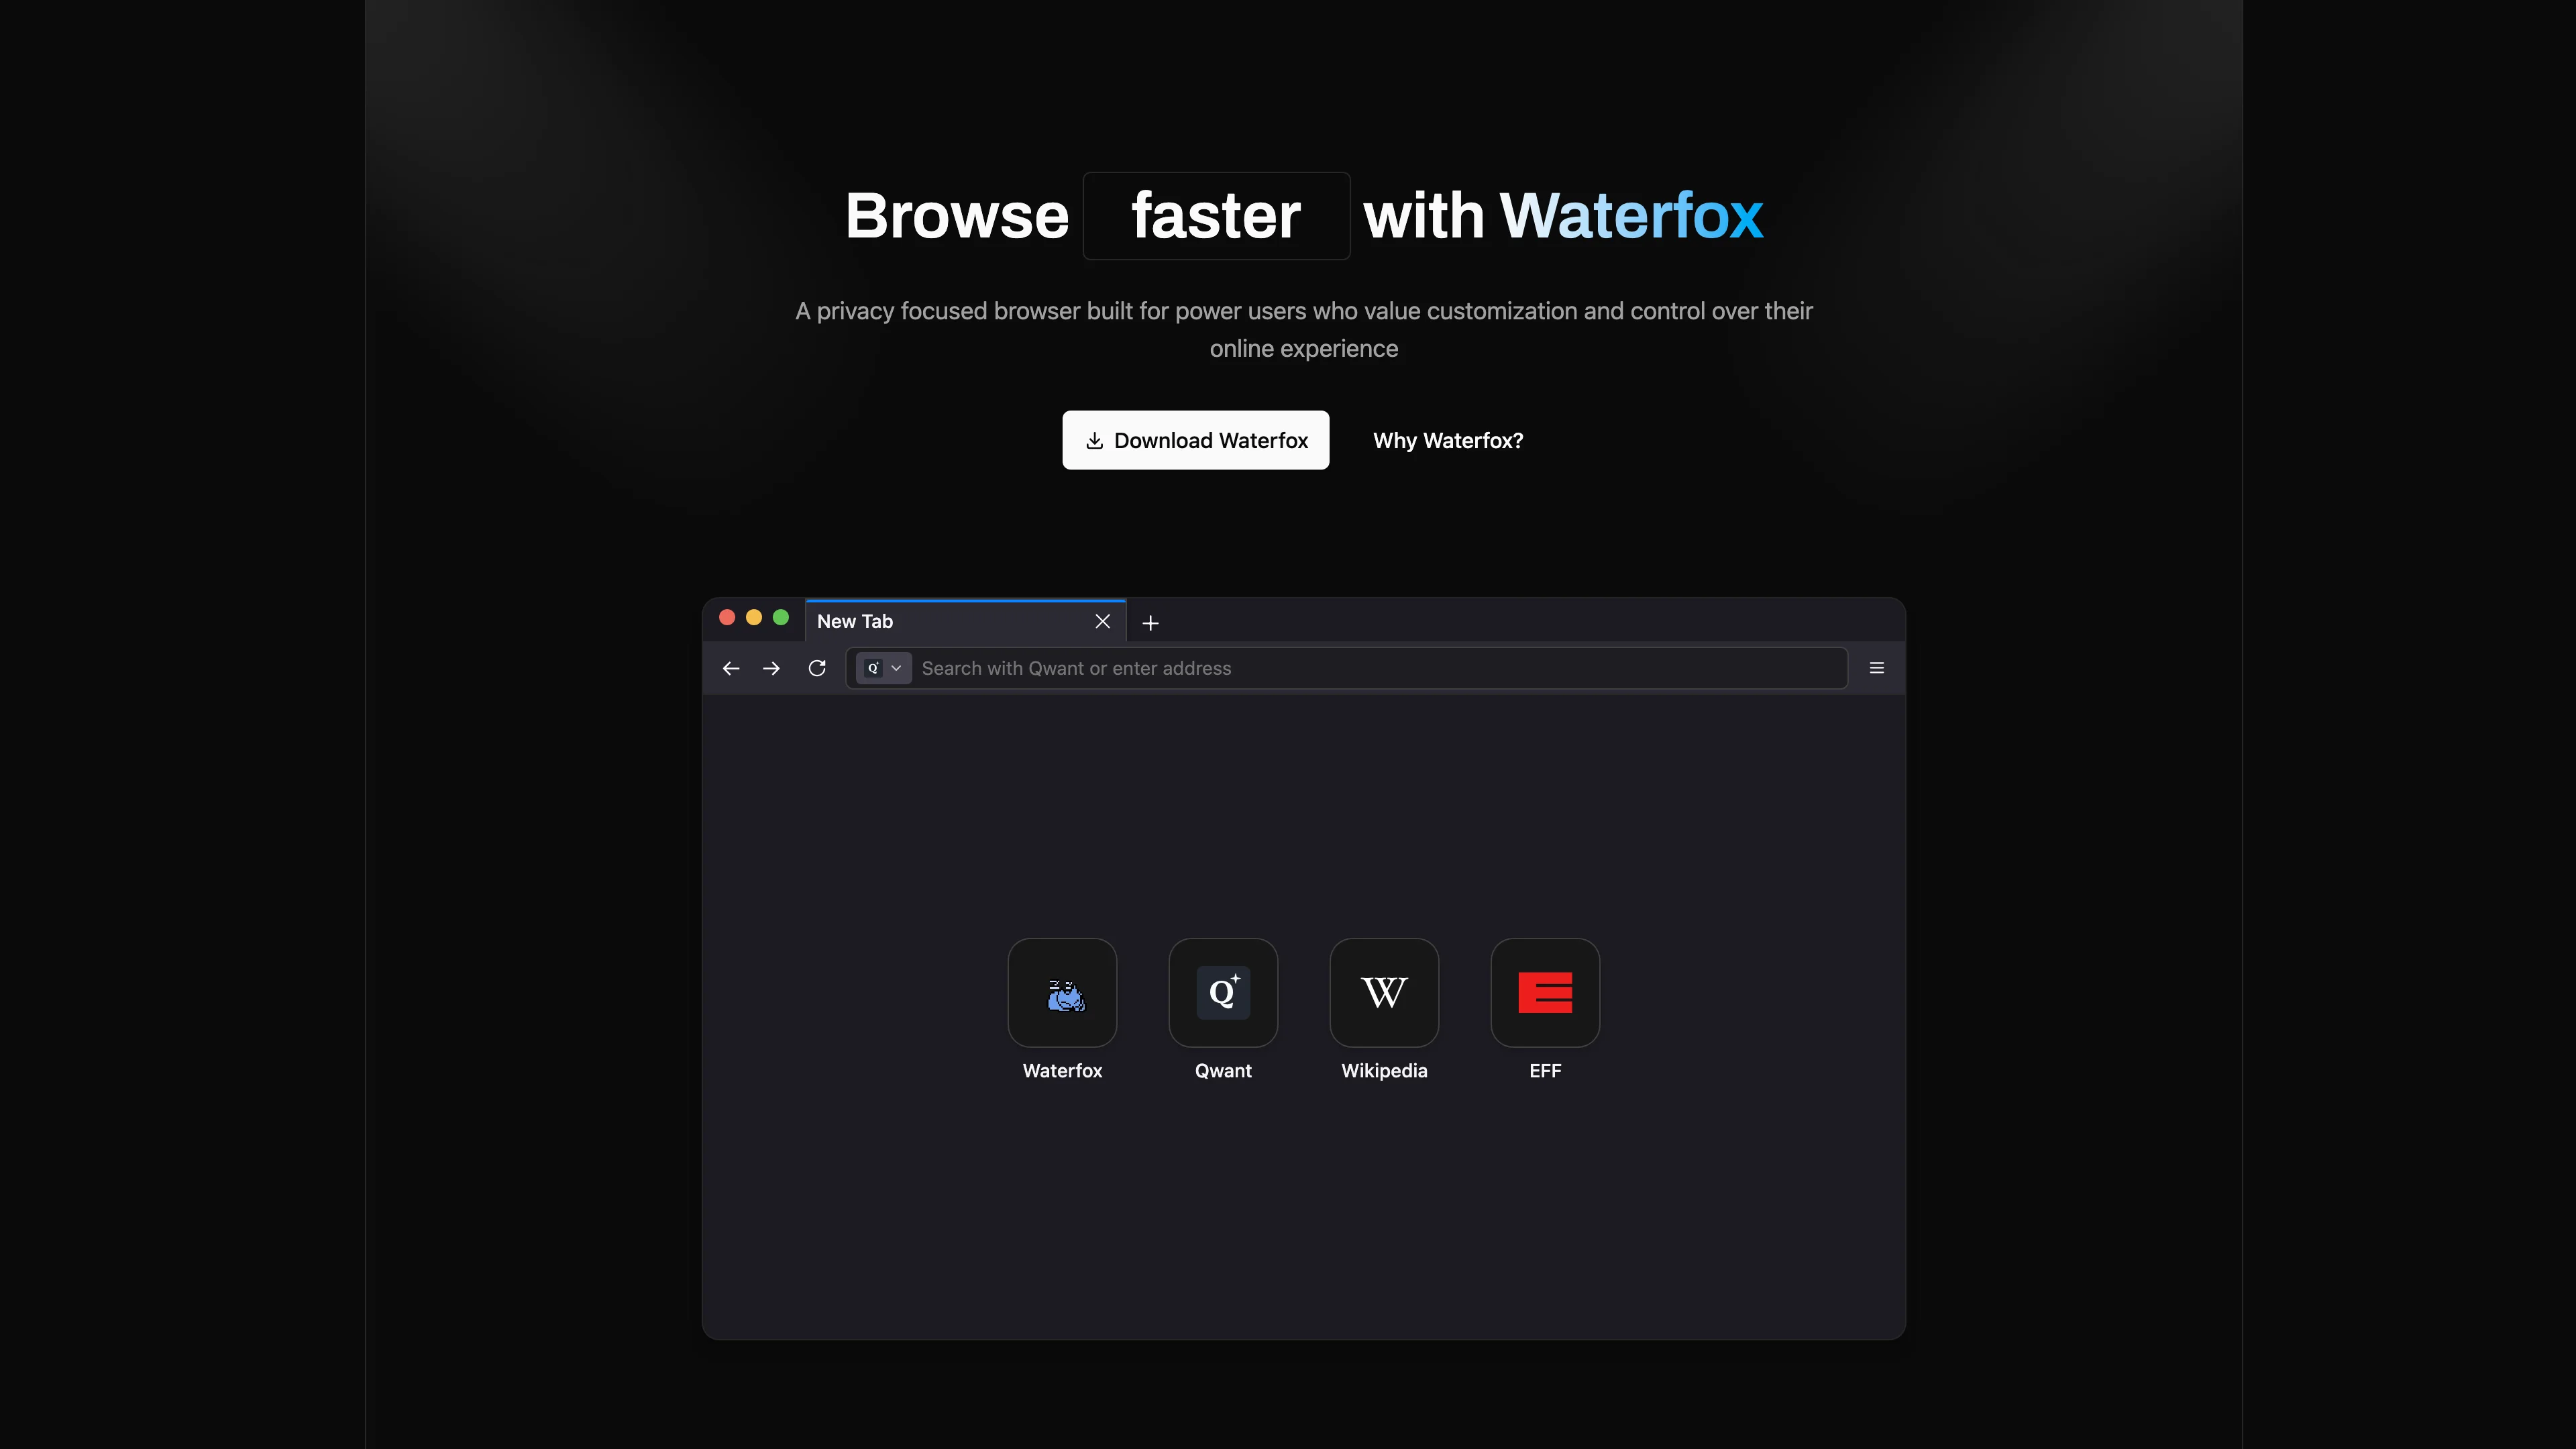This screenshot has width=2576, height=1449.
Task: Click the 'Waterfox' gradient headline word
Action: point(1631,216)
